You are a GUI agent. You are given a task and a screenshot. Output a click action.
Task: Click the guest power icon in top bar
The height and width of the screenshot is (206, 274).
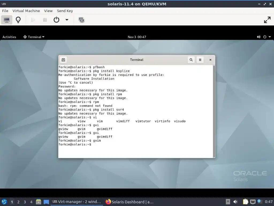coord(265,37)
